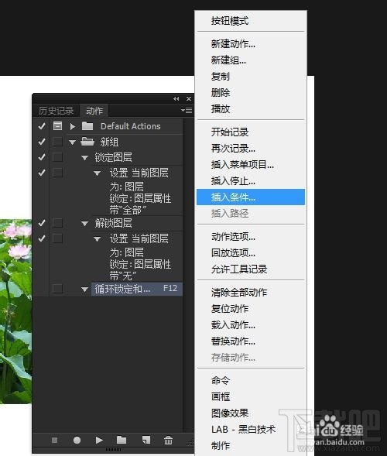
Task: Click the Play selection button
Action: [x=99, y=440]
